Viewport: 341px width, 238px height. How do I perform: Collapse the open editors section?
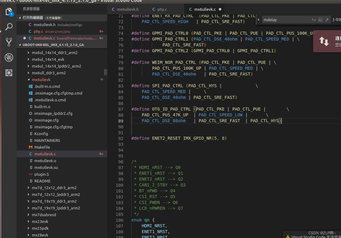point(20,18)
